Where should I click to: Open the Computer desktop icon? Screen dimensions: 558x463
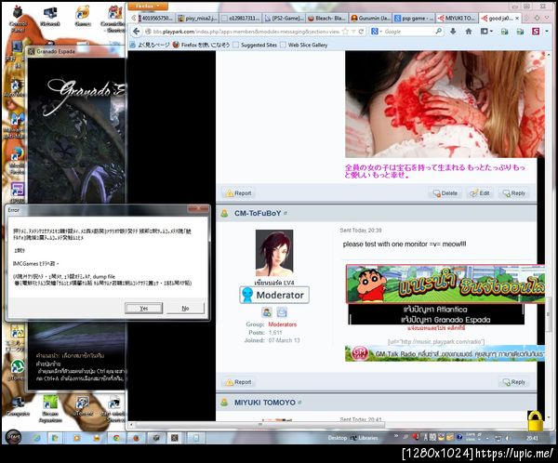tap(17, 407)
